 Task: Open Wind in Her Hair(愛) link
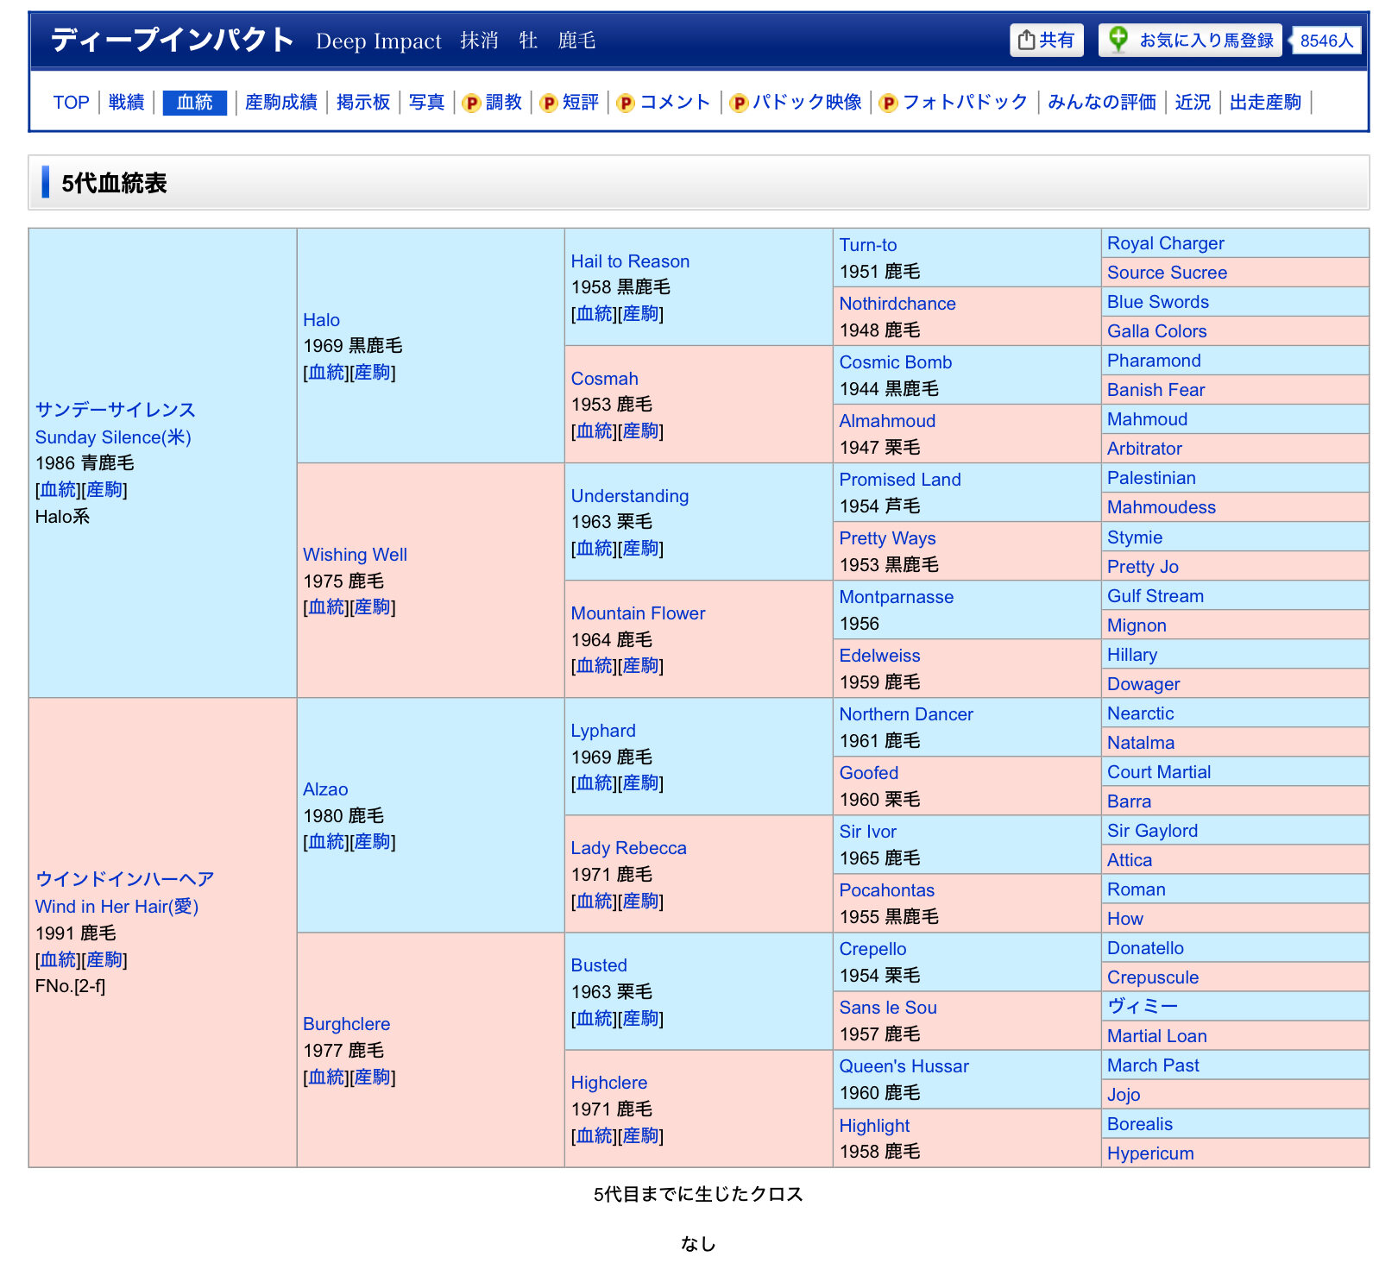point(116,907)
